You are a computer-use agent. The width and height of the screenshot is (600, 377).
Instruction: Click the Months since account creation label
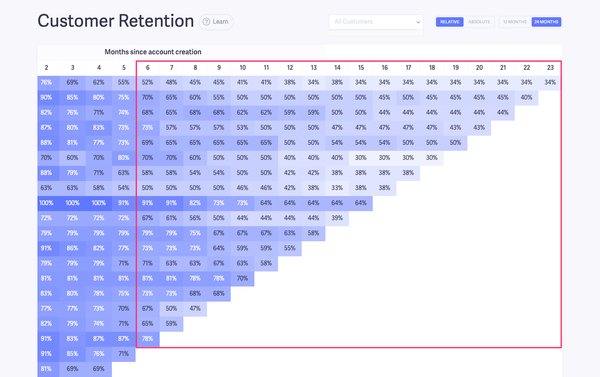(x=153, y=51)
